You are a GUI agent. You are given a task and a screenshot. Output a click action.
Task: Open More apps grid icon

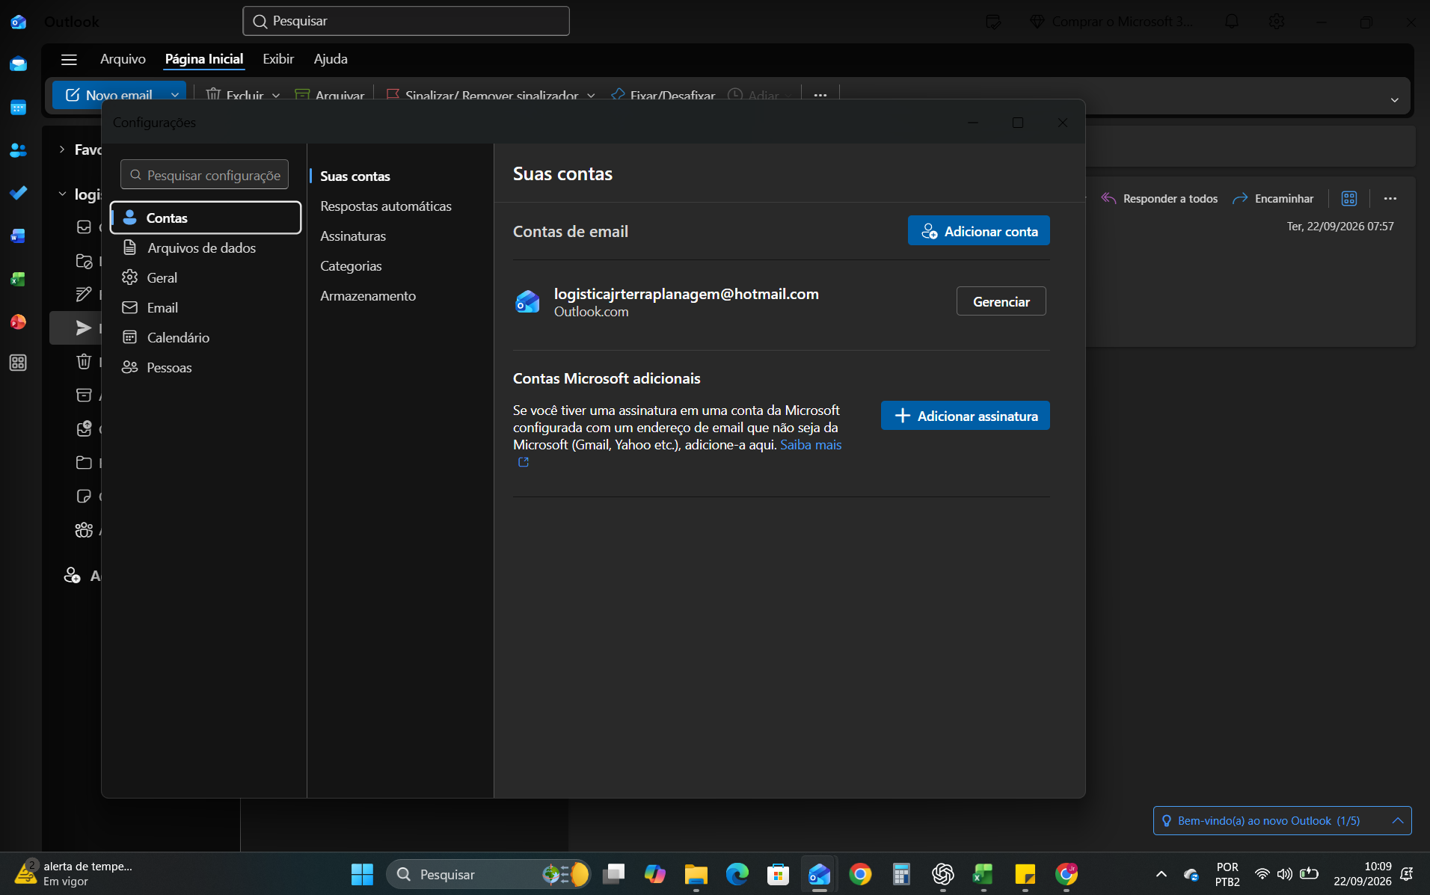coord(18,363)
